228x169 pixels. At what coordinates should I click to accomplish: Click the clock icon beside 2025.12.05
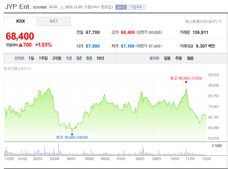click(62, 7)
